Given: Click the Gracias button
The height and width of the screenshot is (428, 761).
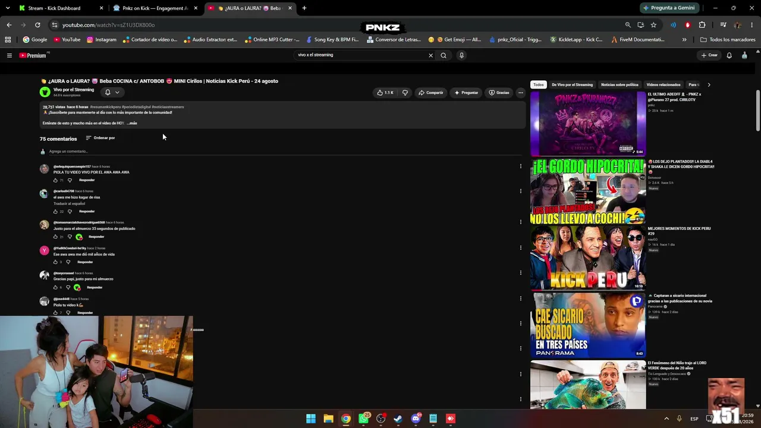Looking at the screenshot, I should [x=499, y=93].
